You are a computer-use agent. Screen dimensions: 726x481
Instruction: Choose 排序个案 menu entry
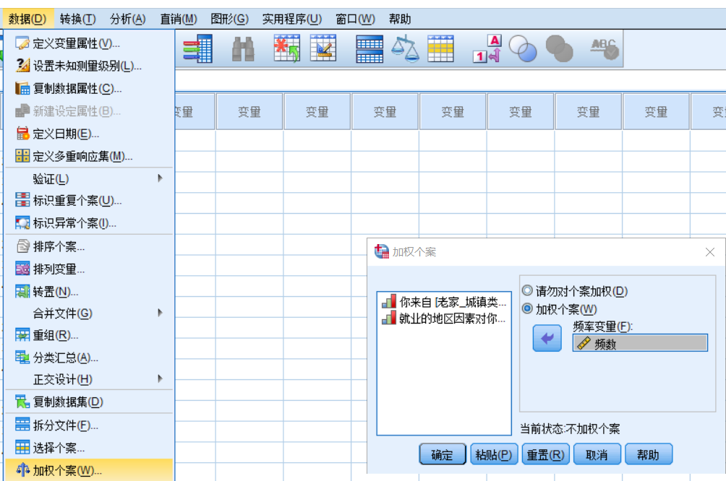(x=89, y=246)
